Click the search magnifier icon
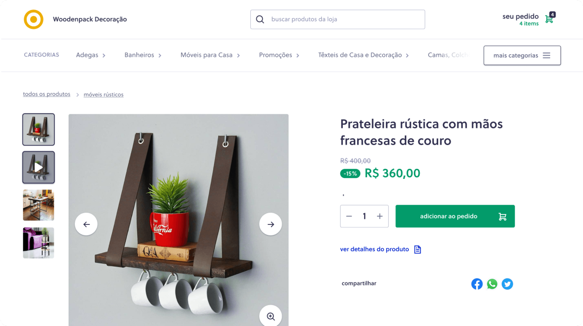This screenshot has width=583, height=326. 260,19
